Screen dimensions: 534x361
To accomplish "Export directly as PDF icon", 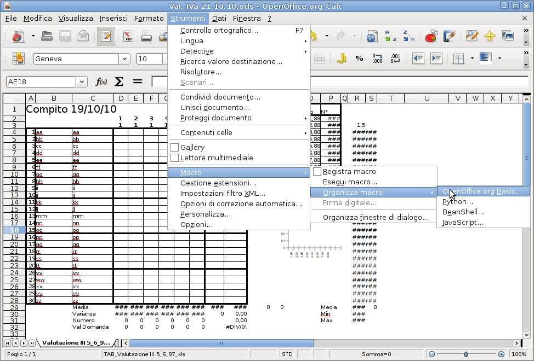I will point(128,36).
